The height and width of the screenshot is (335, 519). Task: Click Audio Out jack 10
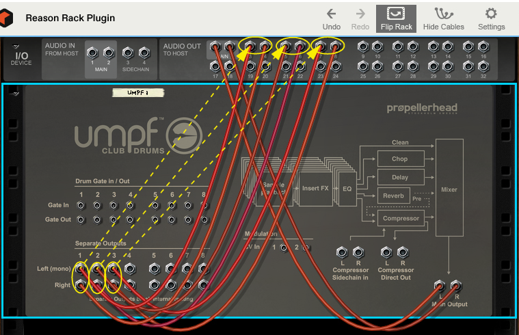coord(377,46)
